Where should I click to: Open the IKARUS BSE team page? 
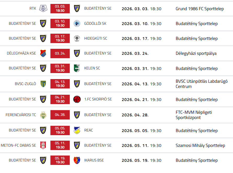[x=94, y=160]
